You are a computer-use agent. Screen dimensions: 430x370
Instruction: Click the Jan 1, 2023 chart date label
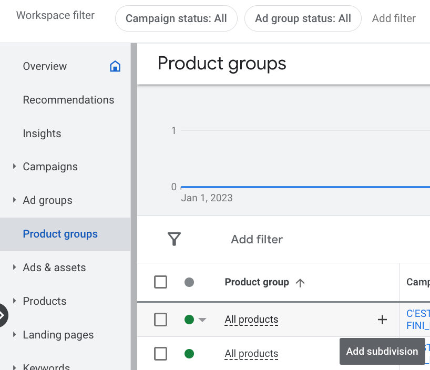207,198
